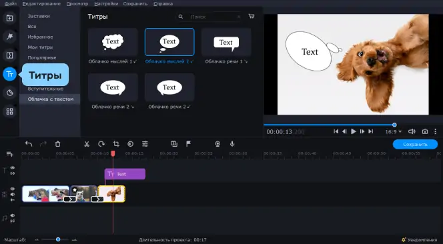The height and width of the screenshot is (244, 443).
Task: Mute the audio track speaker icon
Action: 13,215
